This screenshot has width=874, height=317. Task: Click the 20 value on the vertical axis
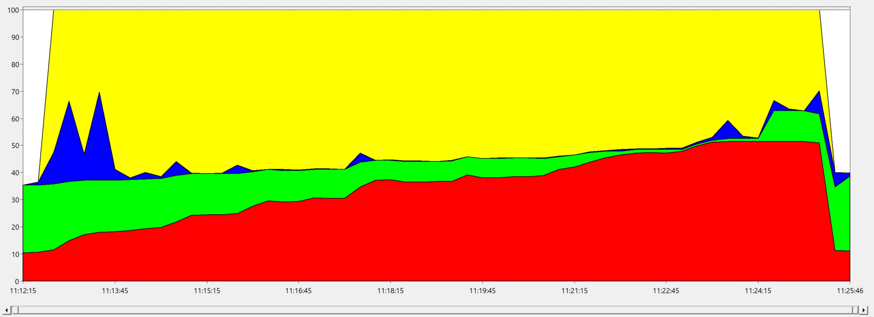pyautogui.click(x=15, y=227)
